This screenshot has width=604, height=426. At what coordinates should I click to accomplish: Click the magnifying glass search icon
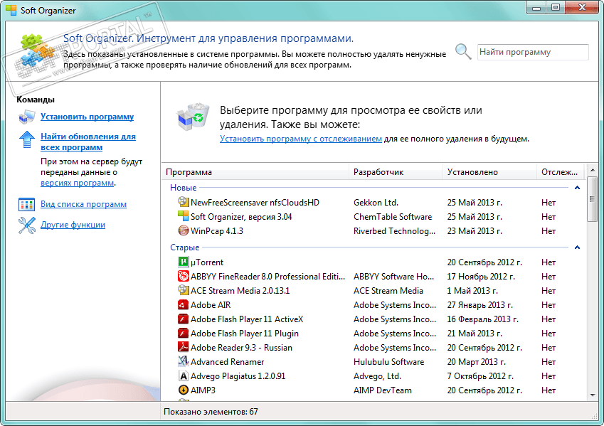pos(463,52)
